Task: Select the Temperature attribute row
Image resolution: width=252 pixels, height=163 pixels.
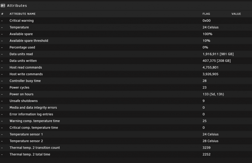Action: coord(126,27)
